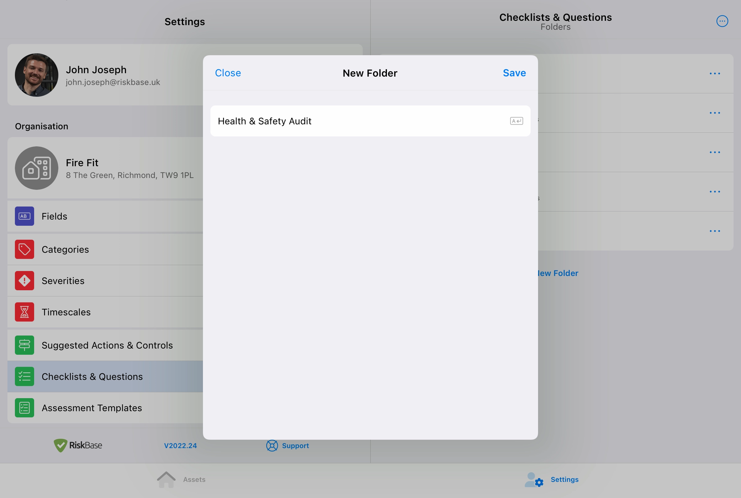Select the Fields settings row
741x498 pixels.
(105, 216)
